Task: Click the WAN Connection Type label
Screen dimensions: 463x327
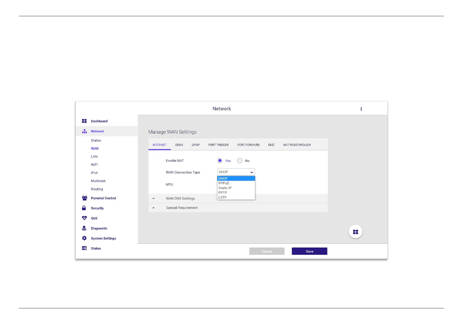Action: [183, 172]
